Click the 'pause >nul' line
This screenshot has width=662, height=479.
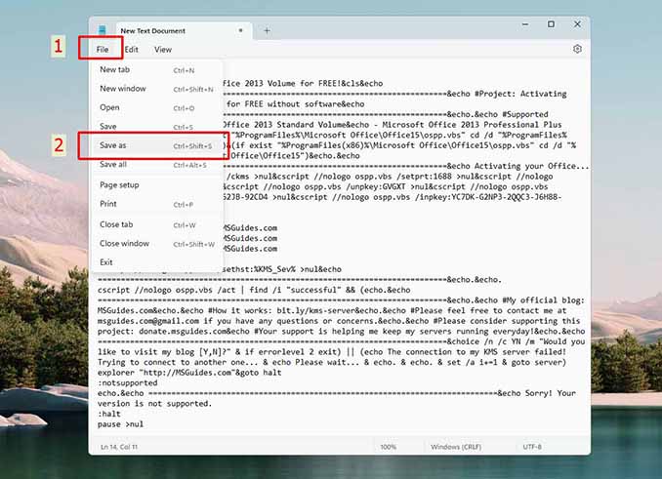click(120, 424)
